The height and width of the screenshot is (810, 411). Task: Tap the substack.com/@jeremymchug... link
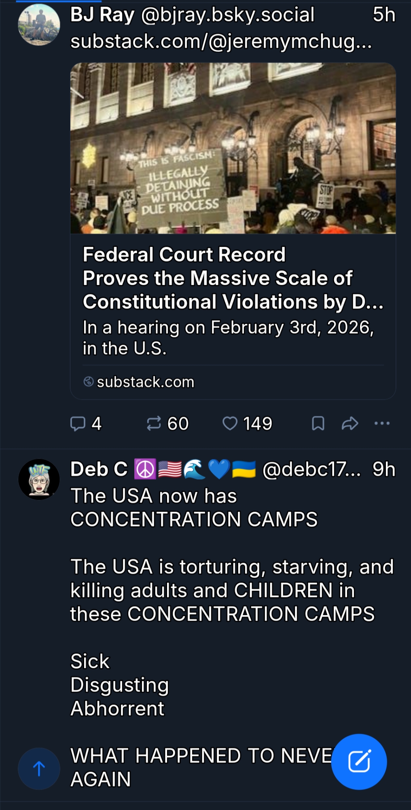[221, 42]
